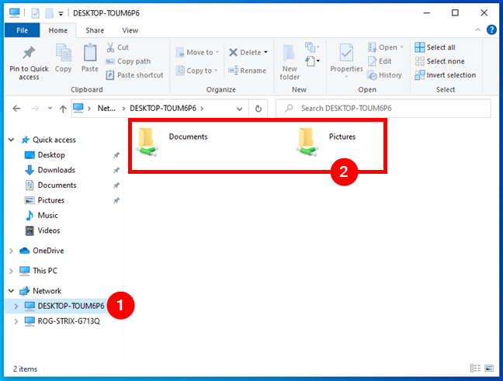The width and height of the screenshot is (503, 381).
Task: Click the Search DESKTOP-TOUM6P6 field
Action: point(383,109)
